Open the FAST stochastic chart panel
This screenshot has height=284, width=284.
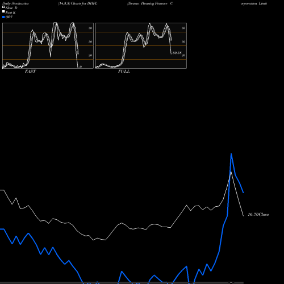[48, 45]
